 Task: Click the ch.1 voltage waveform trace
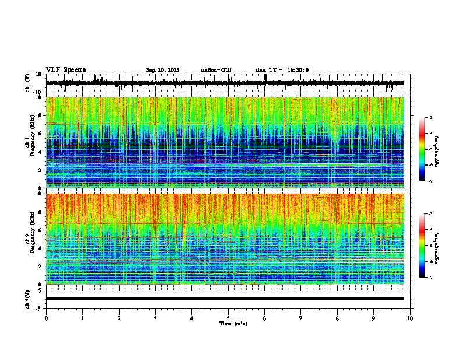pos(225,83)
